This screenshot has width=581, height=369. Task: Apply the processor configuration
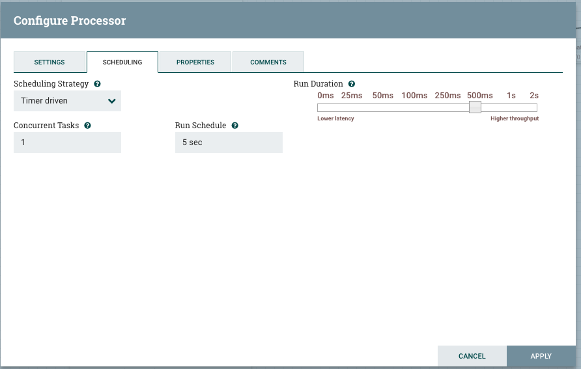coord(541,356)
